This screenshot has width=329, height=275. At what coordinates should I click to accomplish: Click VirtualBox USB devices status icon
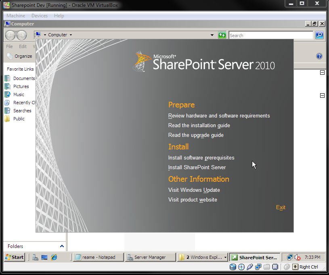coord(250,267)
